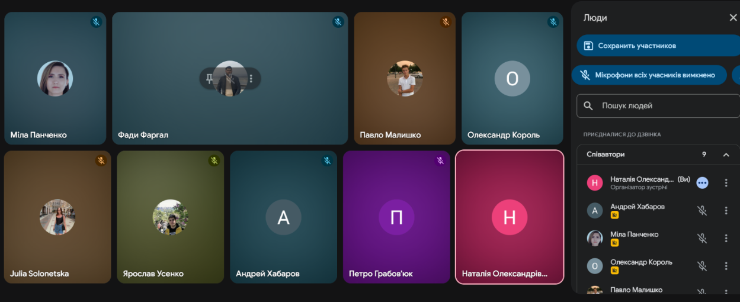Open more options for Наталія Олександрівна
Viewport: 740px width, 302px height.
(726, 182)
